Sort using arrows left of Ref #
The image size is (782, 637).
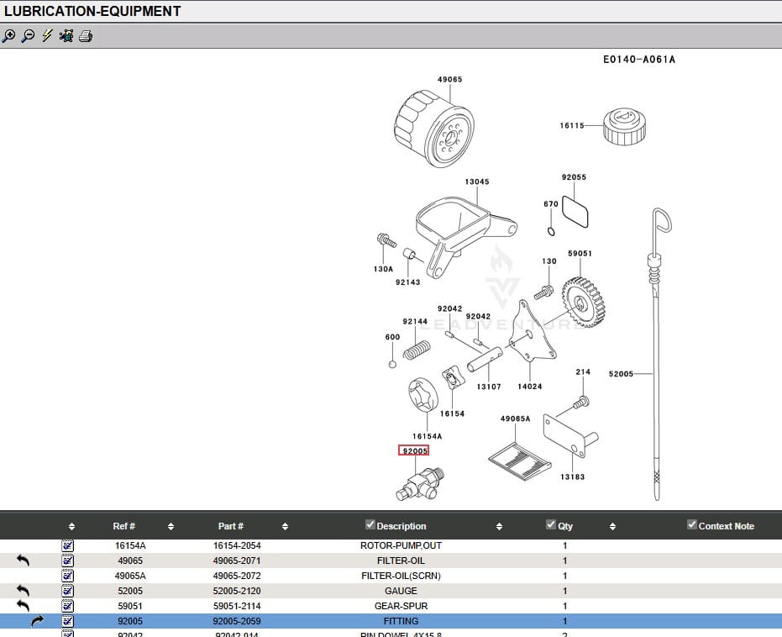tap(71, 527)
